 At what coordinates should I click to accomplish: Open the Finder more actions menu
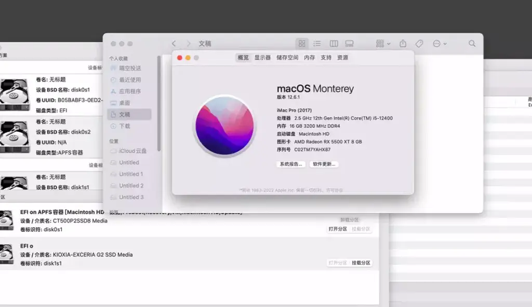[x=440, y=44]
